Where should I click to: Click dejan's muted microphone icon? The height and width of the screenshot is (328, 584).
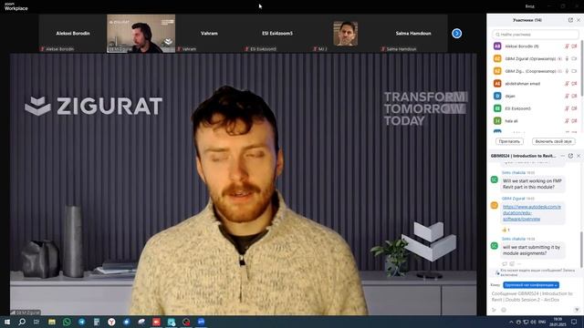pos(567,96)
